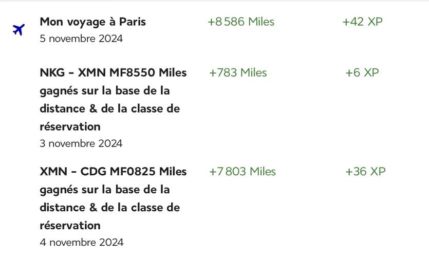Click the date 4 novembre 2024
Image resolution: width=429 pixels, height=257 pixels.
point(81,242)
